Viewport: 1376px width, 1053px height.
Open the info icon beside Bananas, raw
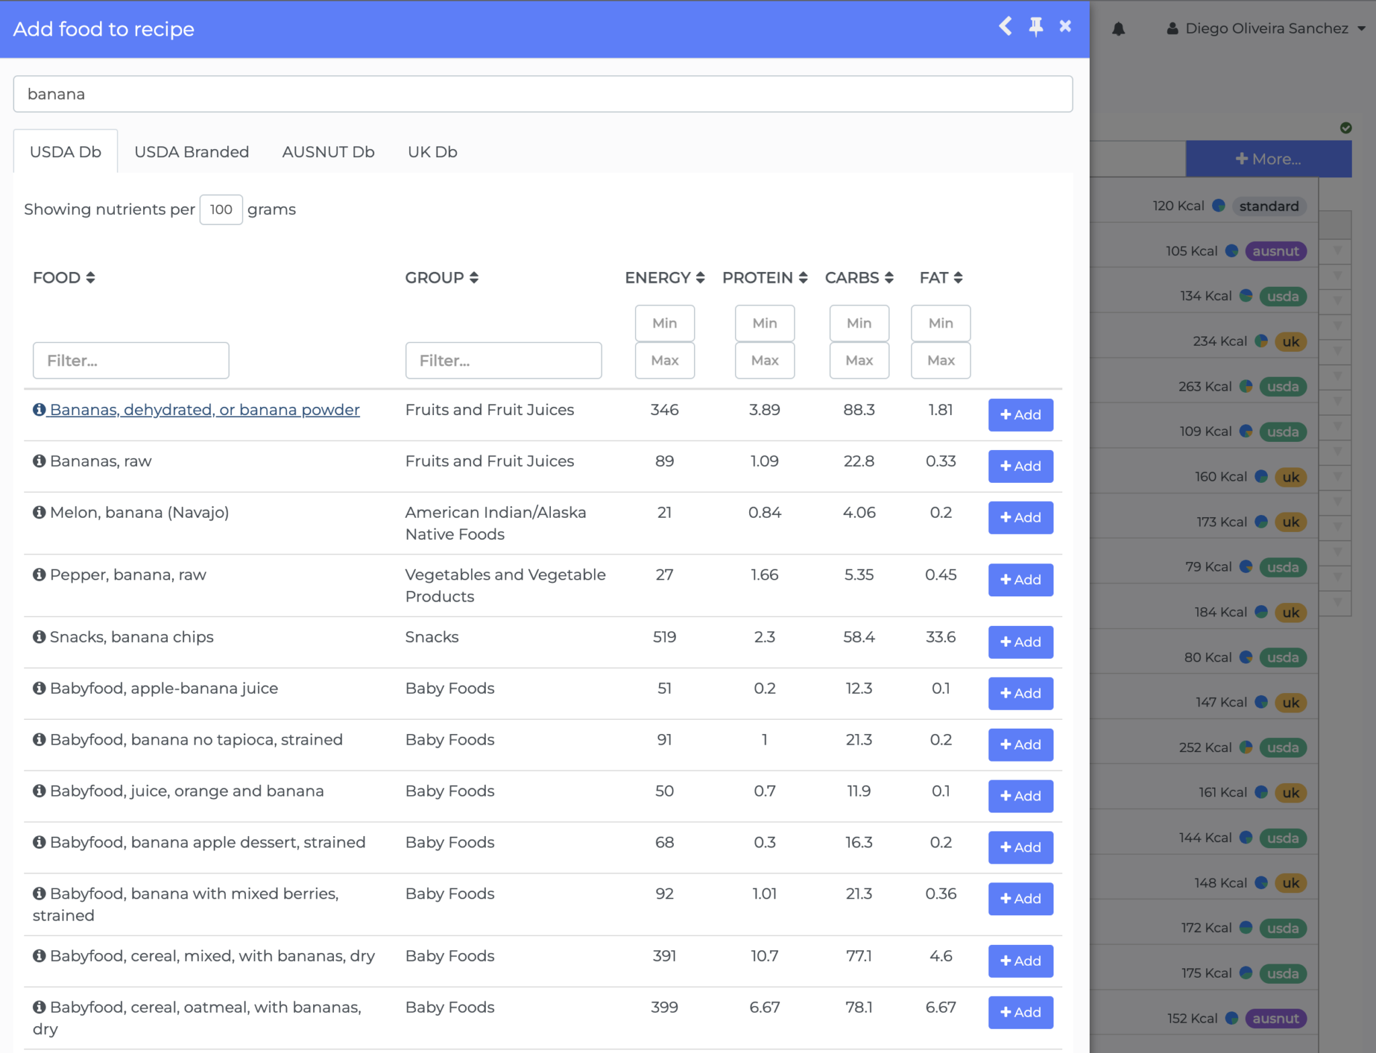[38, 461]
